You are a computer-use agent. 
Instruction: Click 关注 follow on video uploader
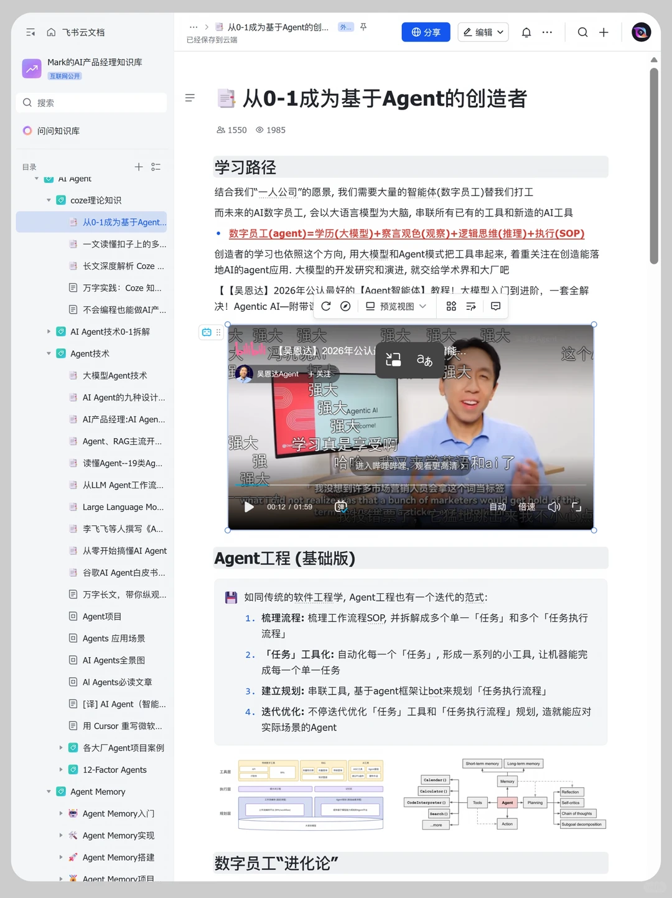(320, 374)
